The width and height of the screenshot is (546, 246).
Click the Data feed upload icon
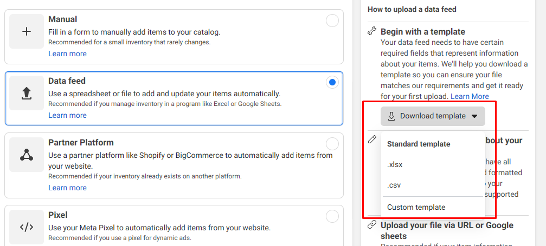click(x=27, y=93)
